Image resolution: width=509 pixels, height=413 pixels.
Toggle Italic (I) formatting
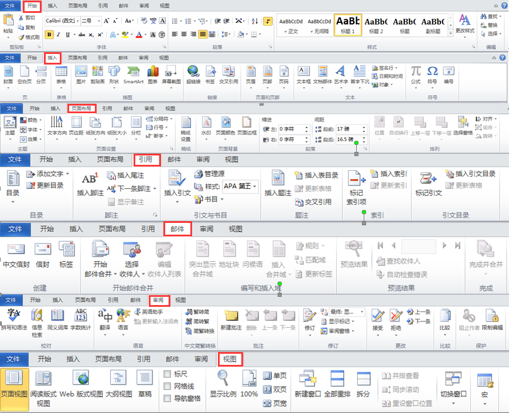point(59,35)
